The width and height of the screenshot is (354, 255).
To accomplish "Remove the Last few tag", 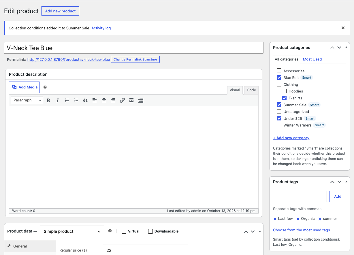I will [275, 219].
